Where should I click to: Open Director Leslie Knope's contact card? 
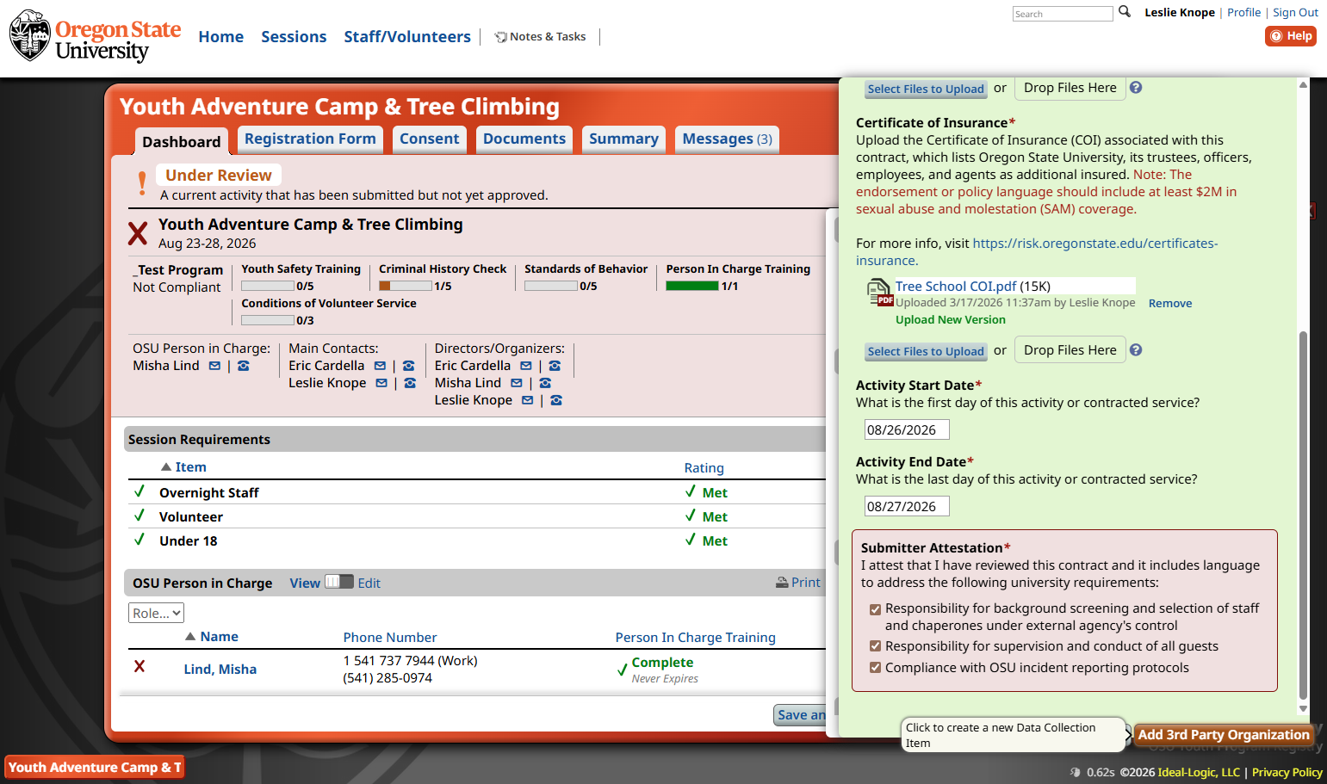click(x=556, y=400)
